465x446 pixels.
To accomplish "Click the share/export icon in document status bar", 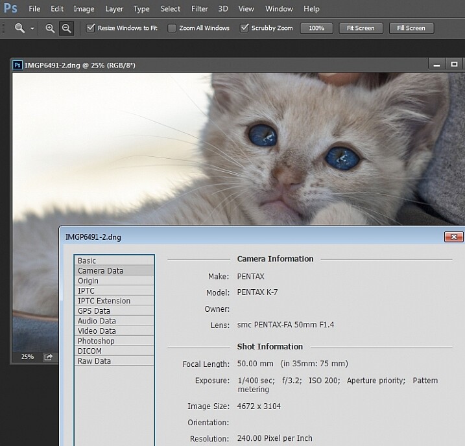I will click(x=48, y=357).
